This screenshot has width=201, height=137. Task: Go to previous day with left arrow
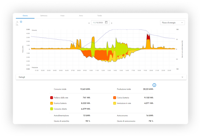point(89,23)
